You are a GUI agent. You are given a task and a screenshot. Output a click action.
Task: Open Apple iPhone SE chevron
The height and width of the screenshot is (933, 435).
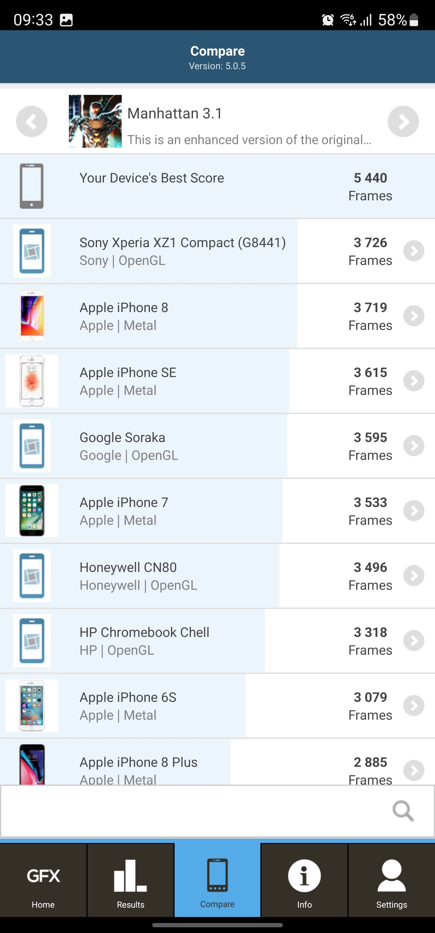(414, 381)
